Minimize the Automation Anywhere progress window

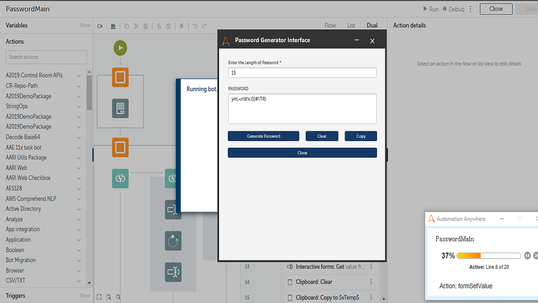click(x=501, y=219)
